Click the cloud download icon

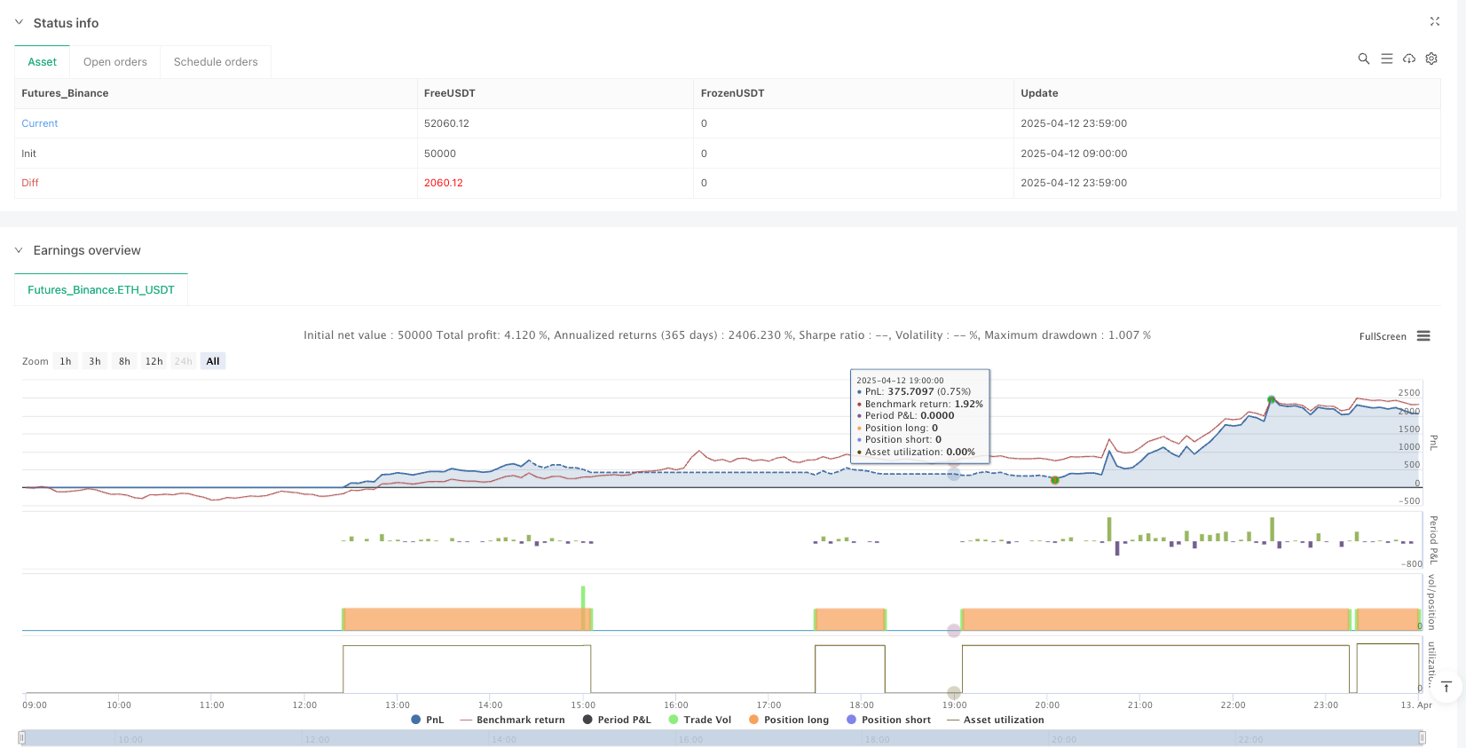tap(1409, 59)
